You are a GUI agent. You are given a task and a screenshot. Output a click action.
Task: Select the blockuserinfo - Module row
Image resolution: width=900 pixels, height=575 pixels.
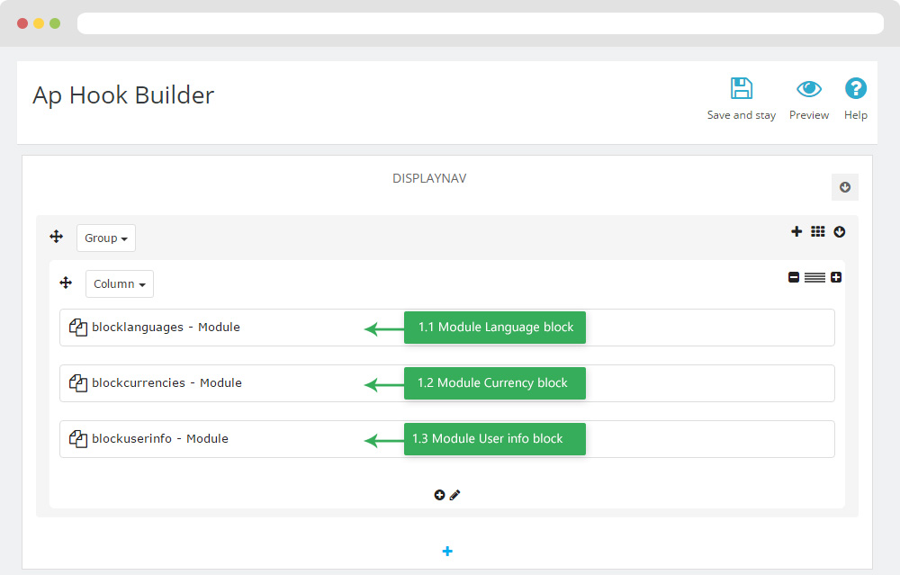tap(447, 439)
